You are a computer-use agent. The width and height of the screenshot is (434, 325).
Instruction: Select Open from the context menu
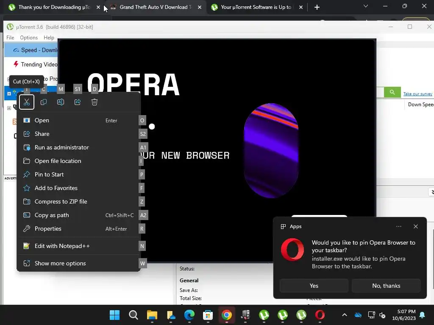[x=78, y=120]
